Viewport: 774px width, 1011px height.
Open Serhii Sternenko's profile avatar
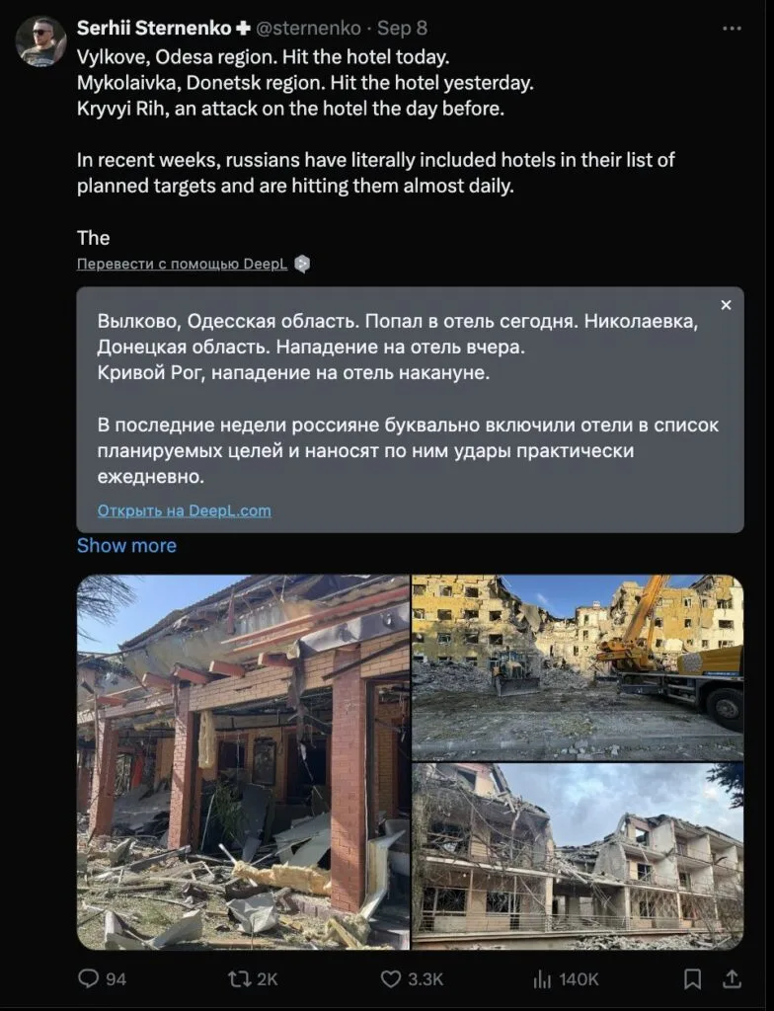pyautogui.click(x=40, y=41)
